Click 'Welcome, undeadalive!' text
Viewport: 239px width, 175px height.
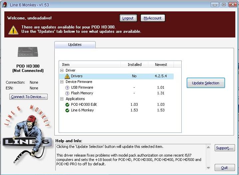[x=29, y=18]
